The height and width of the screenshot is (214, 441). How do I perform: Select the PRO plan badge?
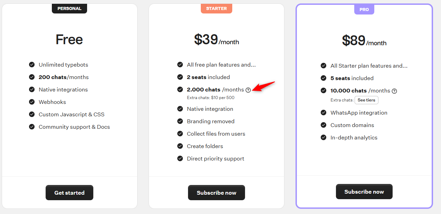[364, 10]
